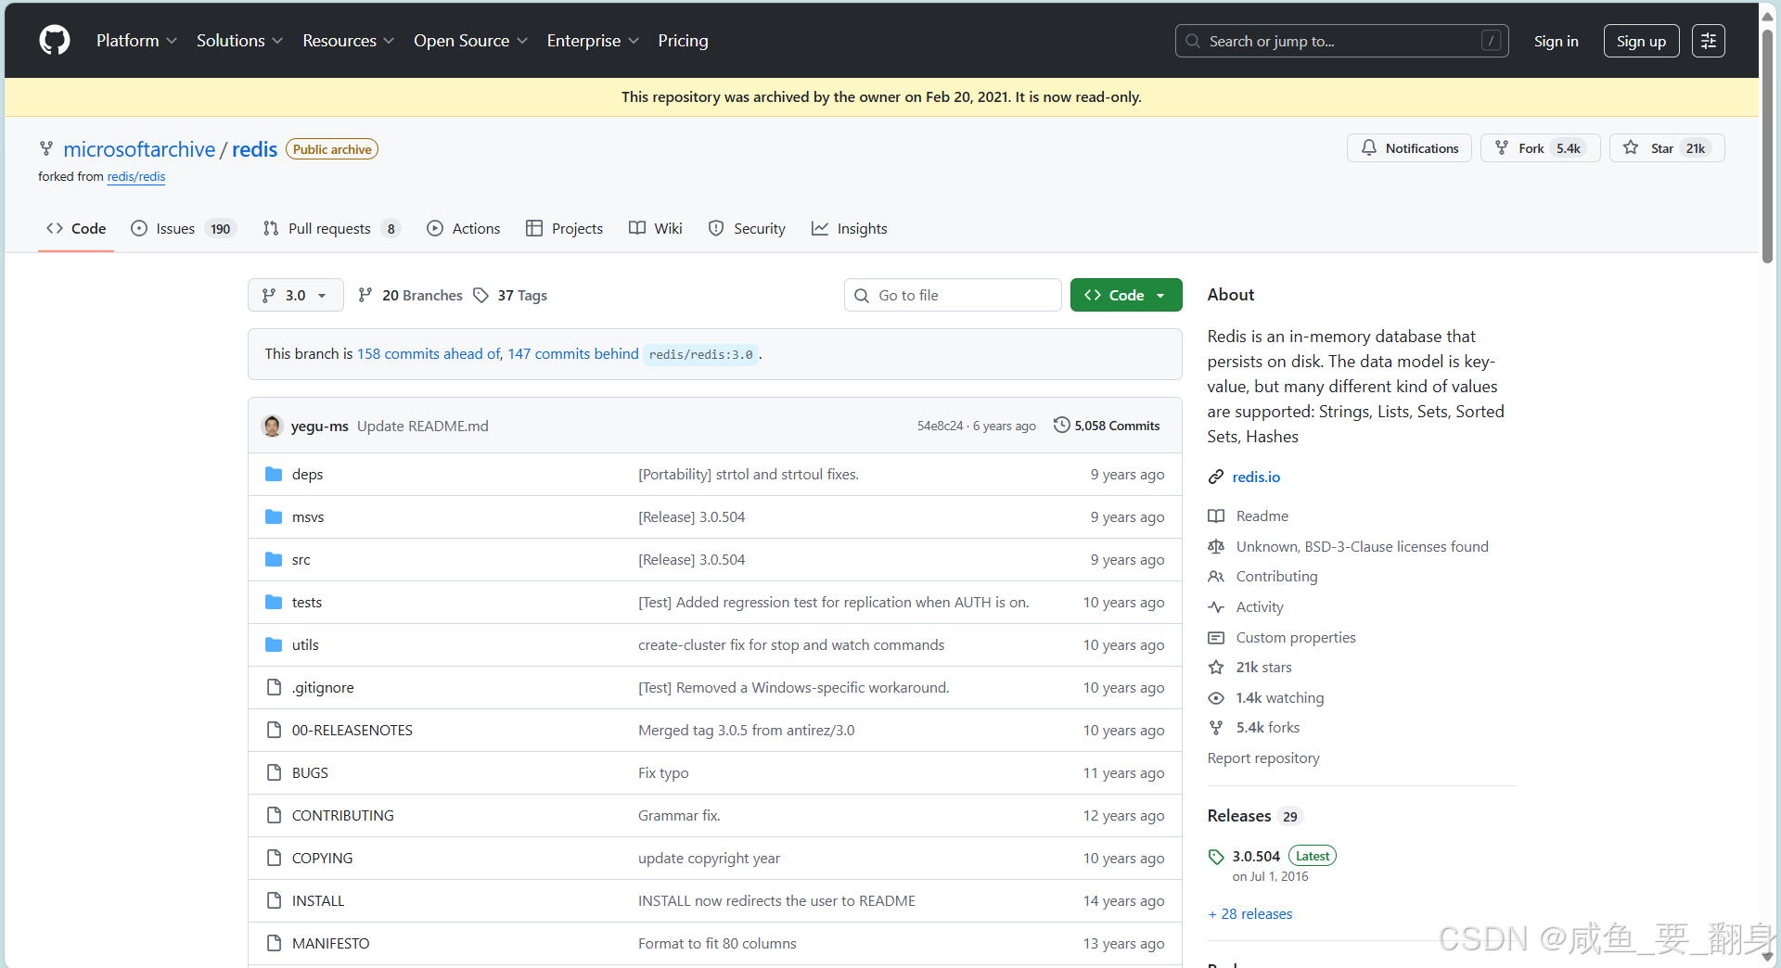The width and height of the screenshot is (1781, 968).
Task: Open the green Code dropdown button
Action: pos(1126,295)
